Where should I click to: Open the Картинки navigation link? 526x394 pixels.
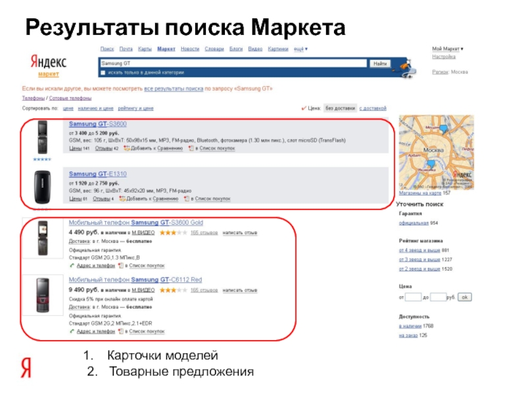pos(277,49)
